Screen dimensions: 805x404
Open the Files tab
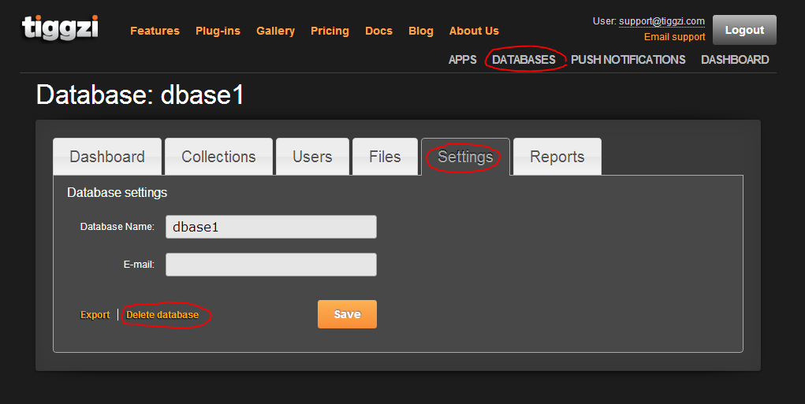coord(385,157)
